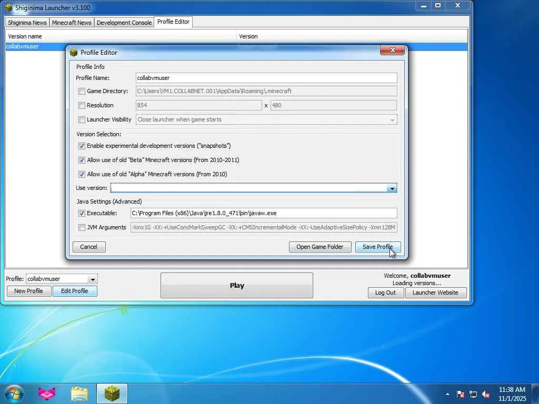The width and height of the screenshot is (539, 404).
Task: Open the Launcher Website button
Action: (435, 292)
